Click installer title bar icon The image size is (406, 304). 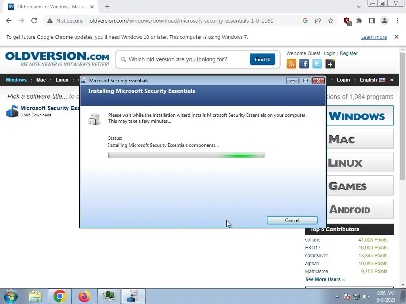(x=84, y=80)
